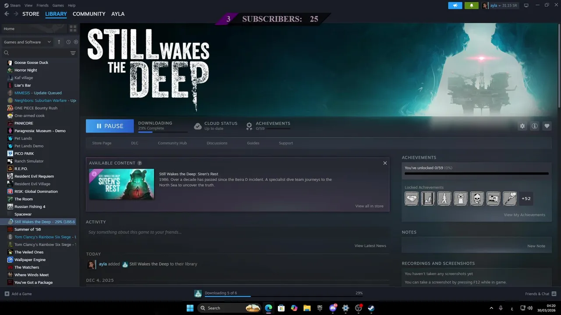561x315 pixels.
Task: Open the Available Content help question mark
Action: [x=140, y=163]
